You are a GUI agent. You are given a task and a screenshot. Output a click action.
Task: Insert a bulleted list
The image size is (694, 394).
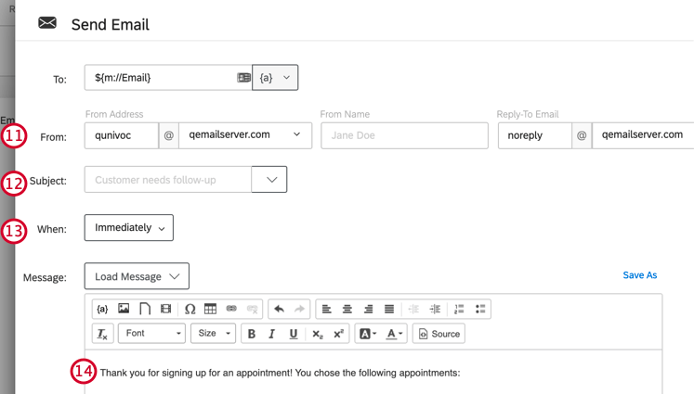click(480, 309)
